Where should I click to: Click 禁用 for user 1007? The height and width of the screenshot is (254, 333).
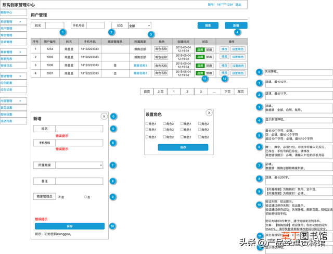coord(209,73)
